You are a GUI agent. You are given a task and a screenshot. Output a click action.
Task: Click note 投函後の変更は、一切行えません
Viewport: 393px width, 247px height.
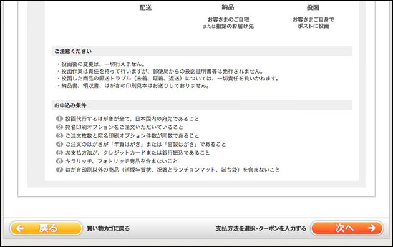[x=101, y=64]
